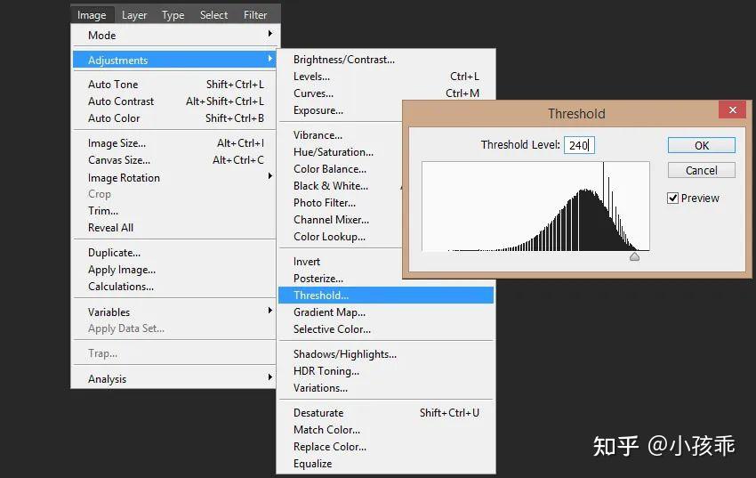Open the Filter menu
Image resolution: width=756 pixels, height=478 pixels.
point(255,15)
